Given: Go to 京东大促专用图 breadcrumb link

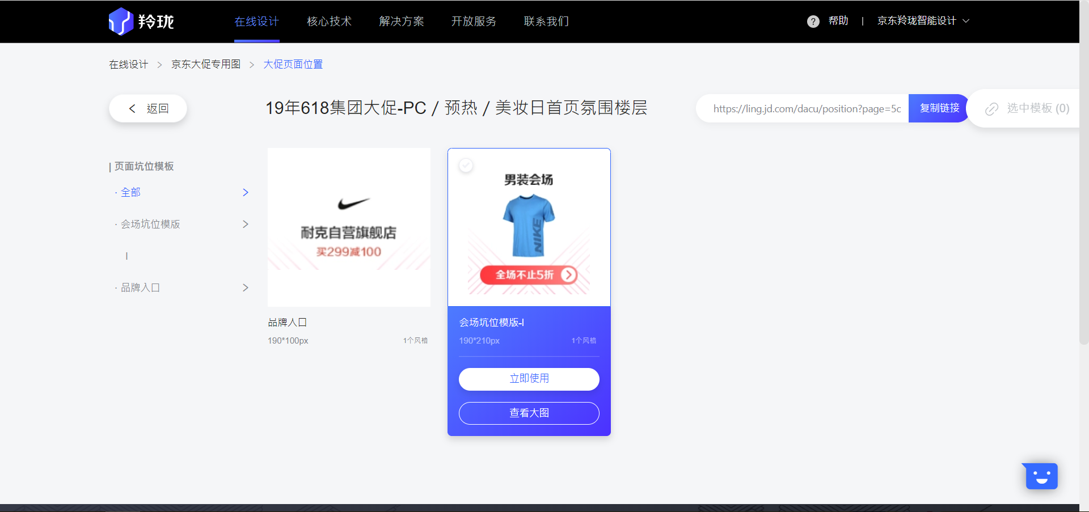Looking at the screenshot, I should (206, 65).
